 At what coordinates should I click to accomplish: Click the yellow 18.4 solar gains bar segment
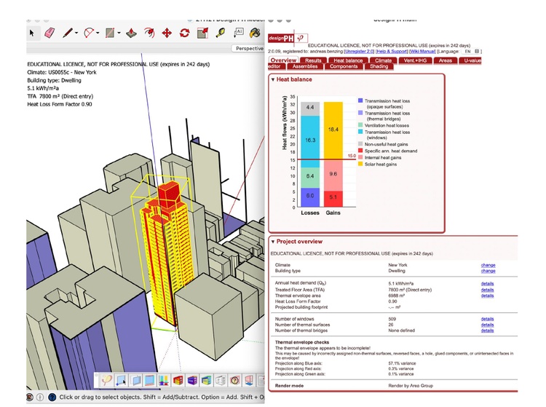tap(333, 131)
